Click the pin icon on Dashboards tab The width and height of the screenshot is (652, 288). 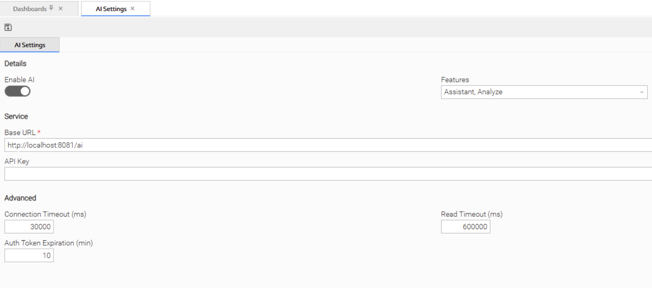[x=51, y=8]
